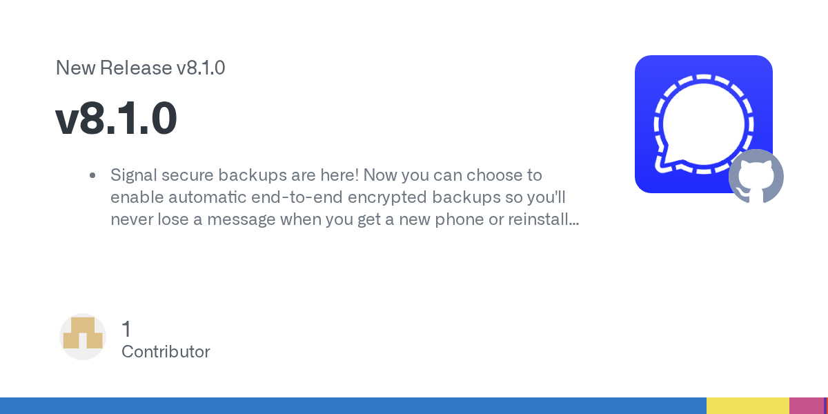Click the small v8.1.0 in the subtitle
The image size is (828, 414).
click(200, 68)
